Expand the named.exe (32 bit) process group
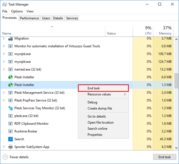Viewport: 179px width, 164px height. pos(4,69)
